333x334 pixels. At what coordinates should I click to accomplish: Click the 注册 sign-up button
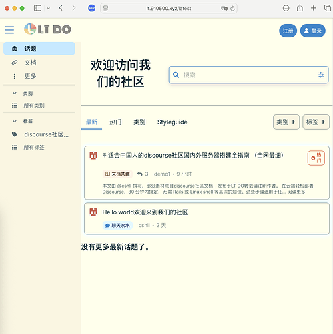(x=288, y=31)
